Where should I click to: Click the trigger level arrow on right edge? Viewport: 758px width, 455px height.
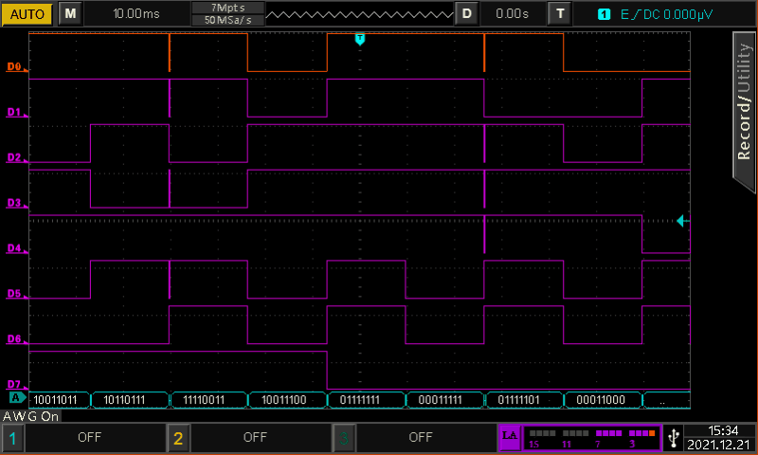[681, 221]
